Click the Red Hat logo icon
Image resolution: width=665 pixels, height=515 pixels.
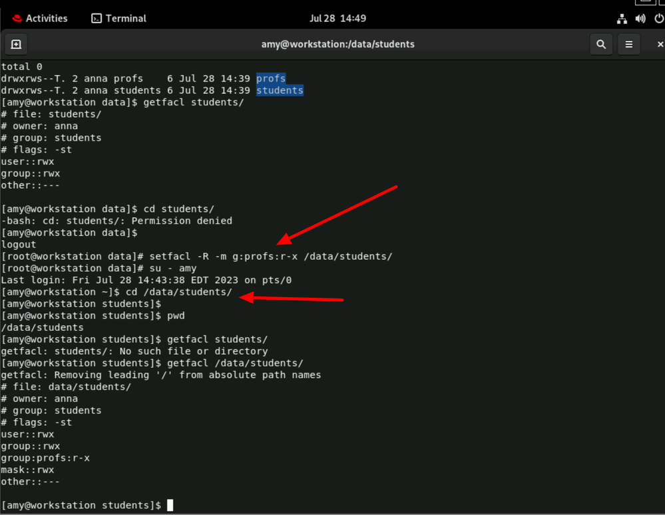[17, 19]
